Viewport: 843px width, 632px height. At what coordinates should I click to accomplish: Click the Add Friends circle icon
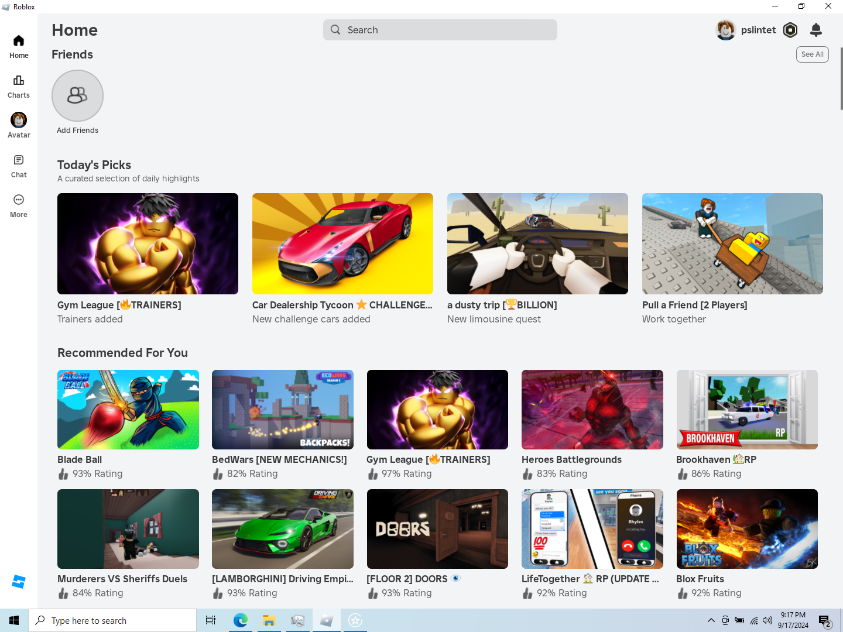coord(77,95)
